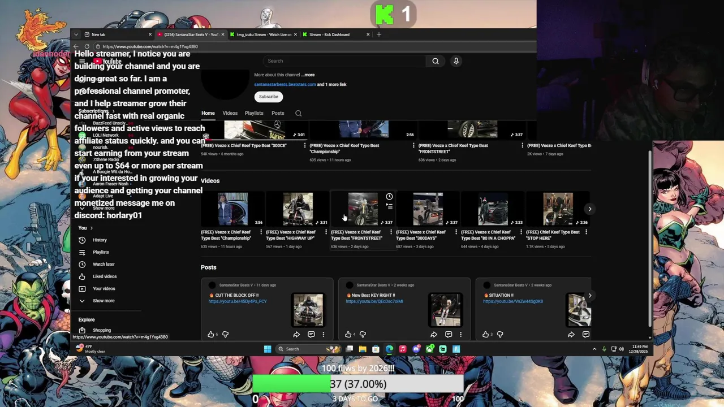724x407 pixels.
Task: Expand the You section chevron
Action: pos(91,228)
